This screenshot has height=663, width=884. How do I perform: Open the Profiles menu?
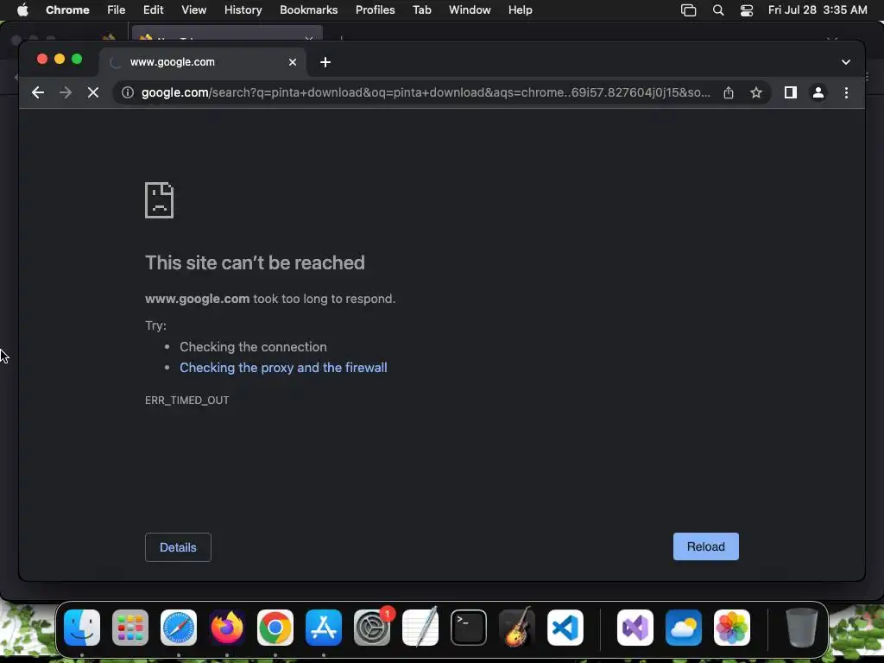point(375,10)
